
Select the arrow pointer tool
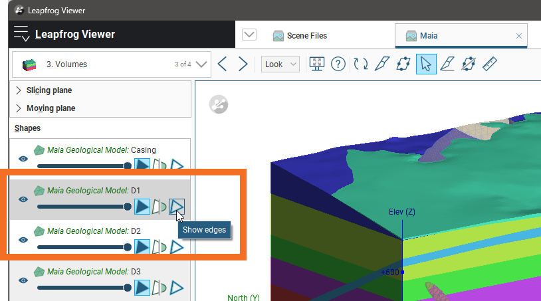(426, 64)
